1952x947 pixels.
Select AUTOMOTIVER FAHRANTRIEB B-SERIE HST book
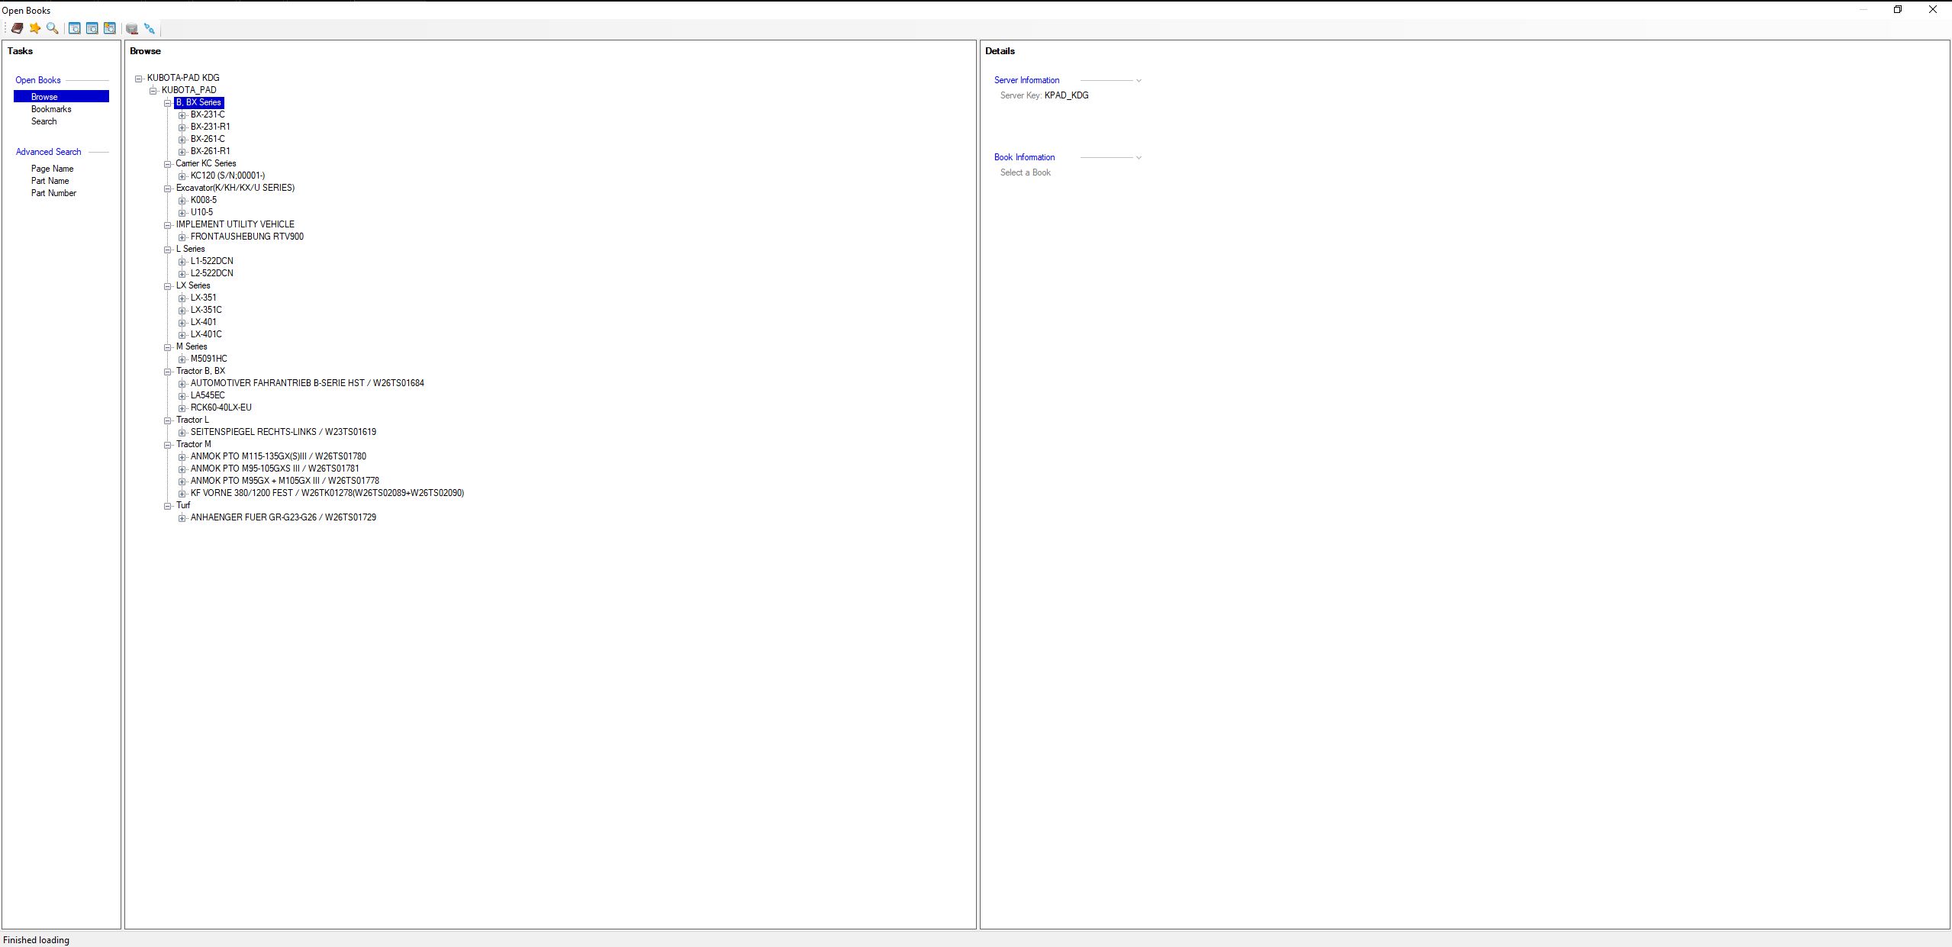[x=307, y=383]
